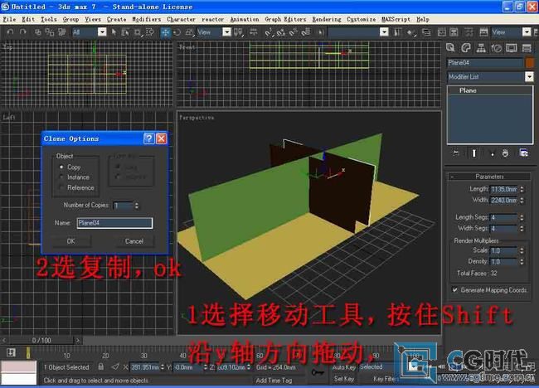
Task: Click the Use Pivot Point Center icon
Action: click(238, 32)
